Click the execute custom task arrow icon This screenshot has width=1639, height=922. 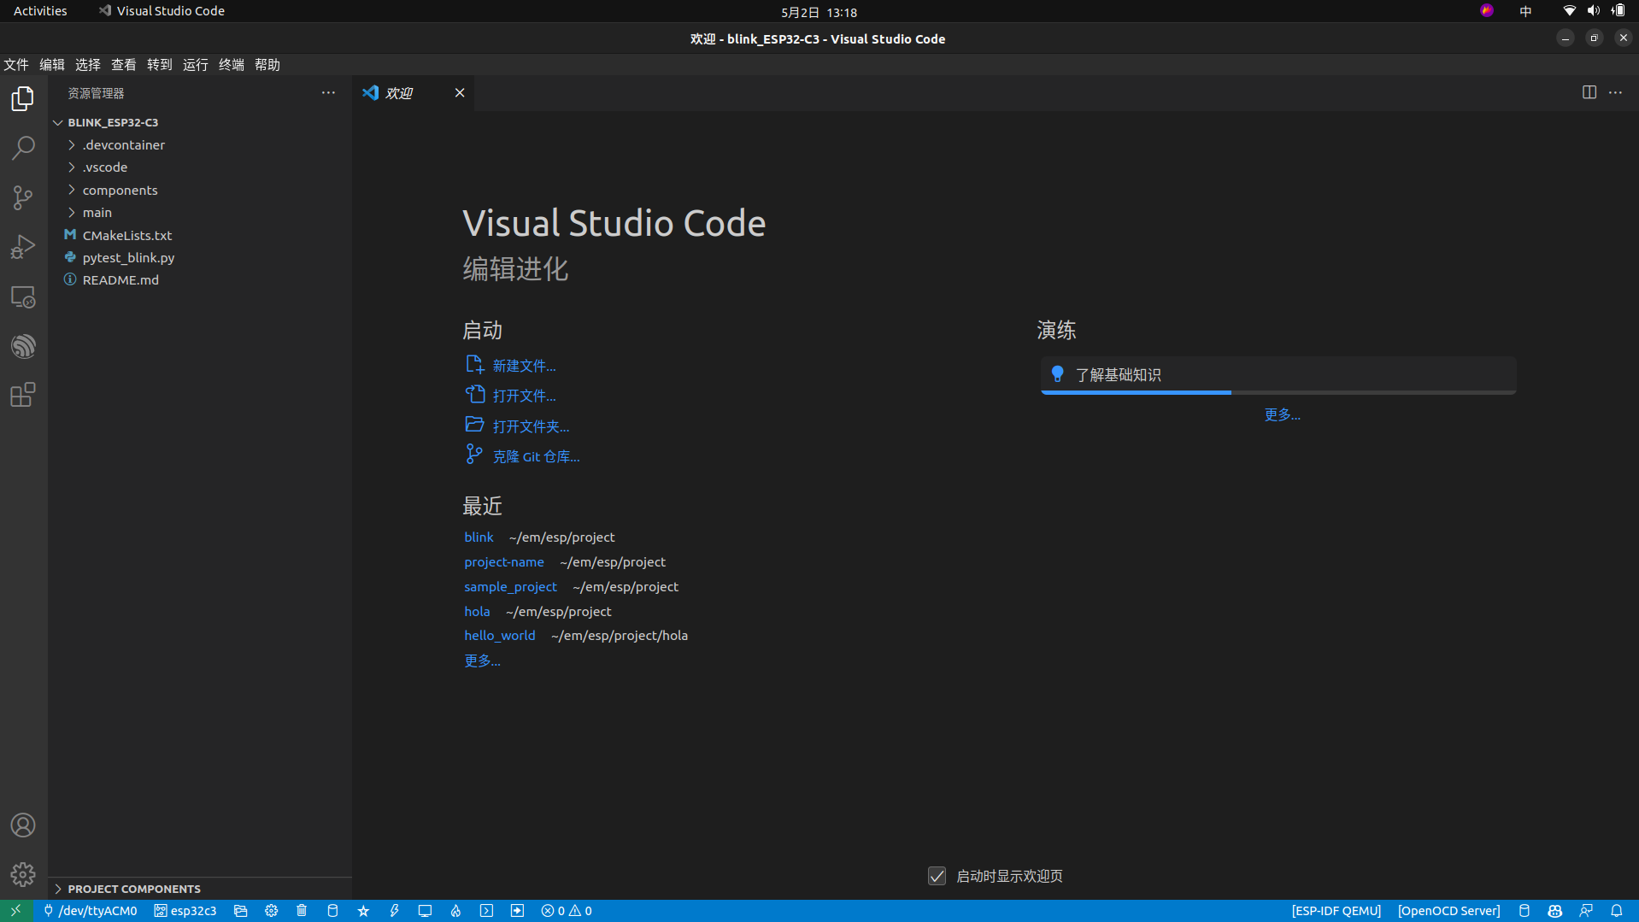(517, 911)
